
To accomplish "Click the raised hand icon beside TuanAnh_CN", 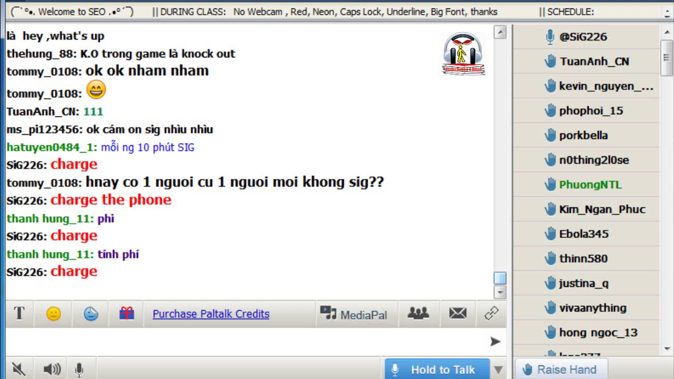I will point(550,62).
